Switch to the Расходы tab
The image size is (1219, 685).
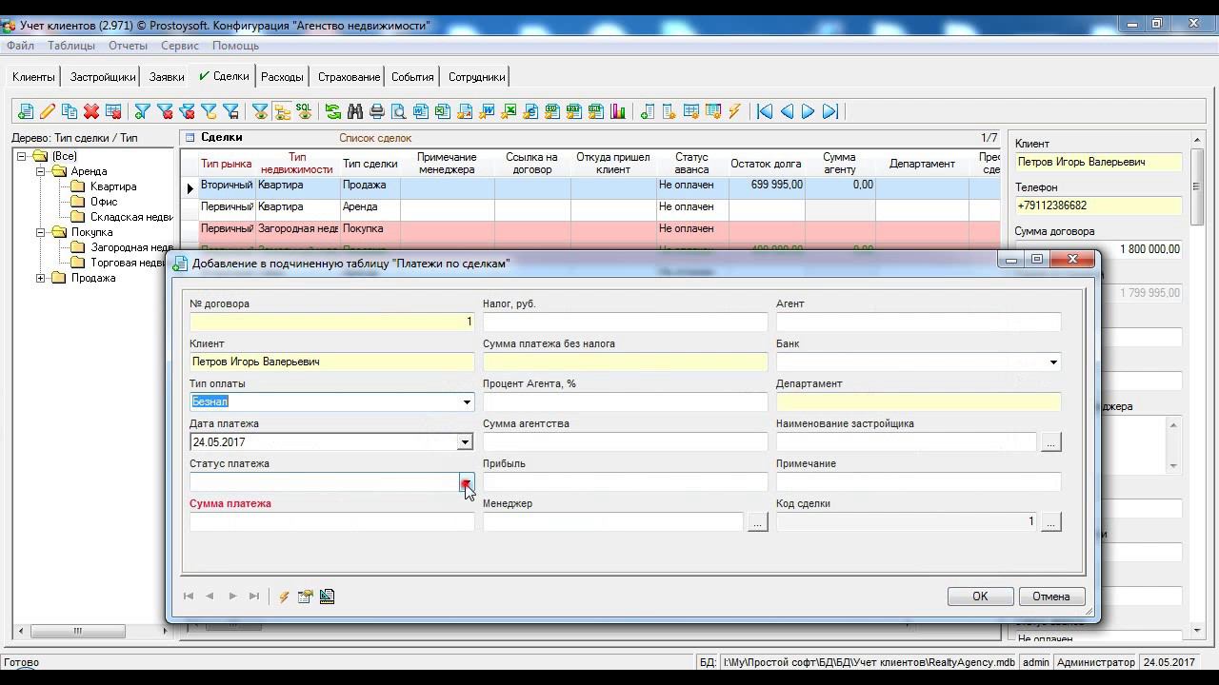(282, 77)
